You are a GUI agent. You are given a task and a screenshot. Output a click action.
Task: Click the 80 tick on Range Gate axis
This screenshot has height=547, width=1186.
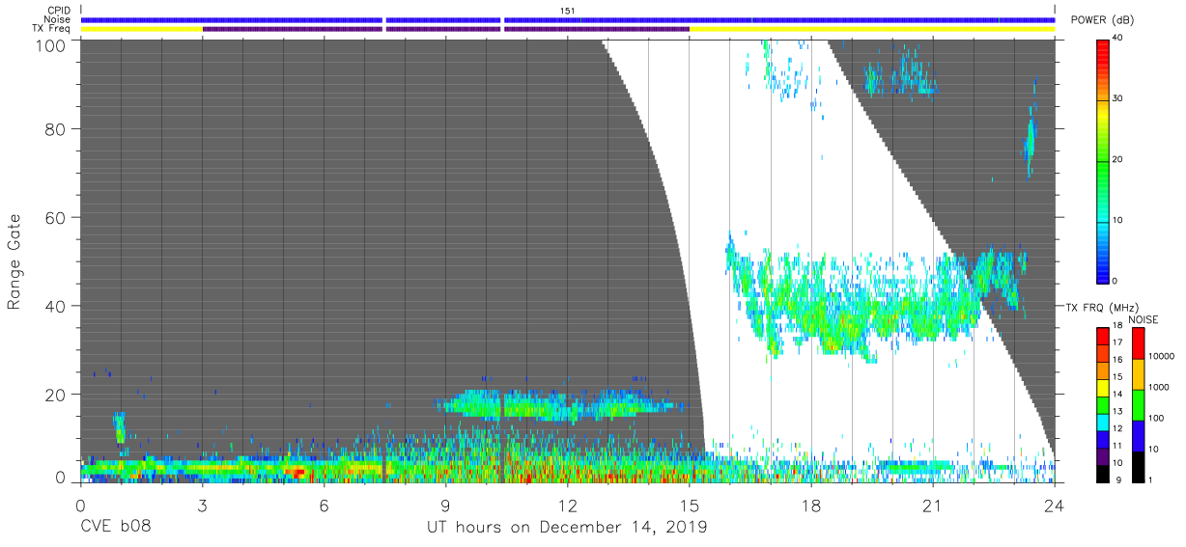[x=55, y=128]
